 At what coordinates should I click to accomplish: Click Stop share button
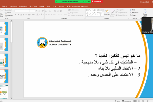tap(97, 2)
